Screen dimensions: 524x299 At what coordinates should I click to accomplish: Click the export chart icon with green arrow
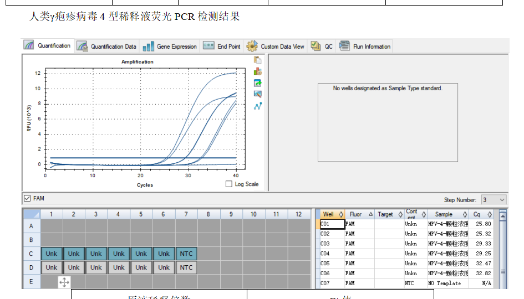[x=258, y=83]
